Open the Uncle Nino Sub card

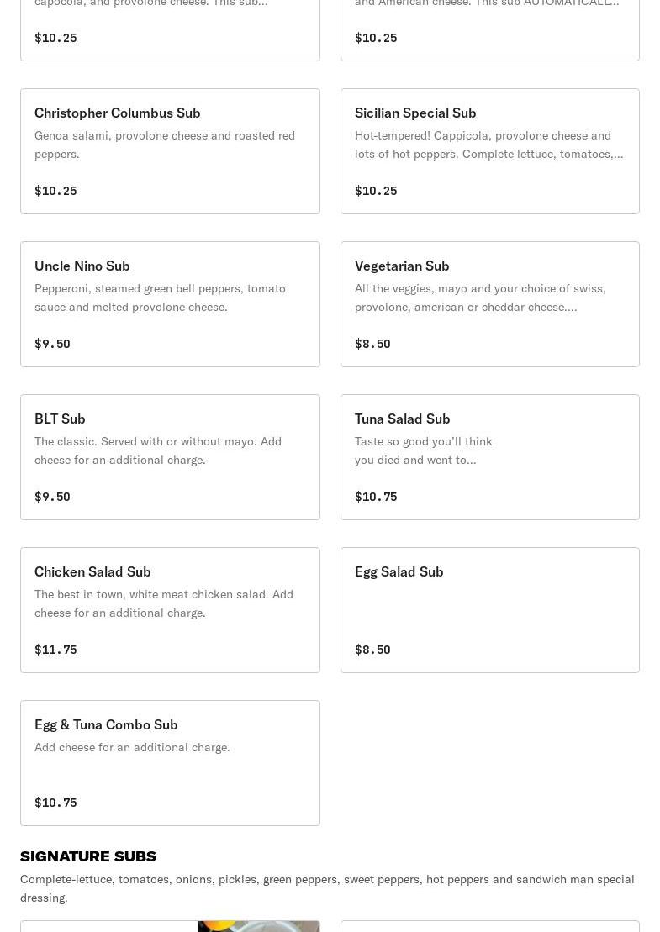(170, 304)
